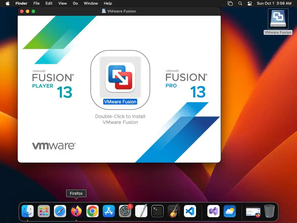The width and height of the screenshot is (297, 223).
Task: Open the App Store Dock icon
Action: click(x=109, y=211)
